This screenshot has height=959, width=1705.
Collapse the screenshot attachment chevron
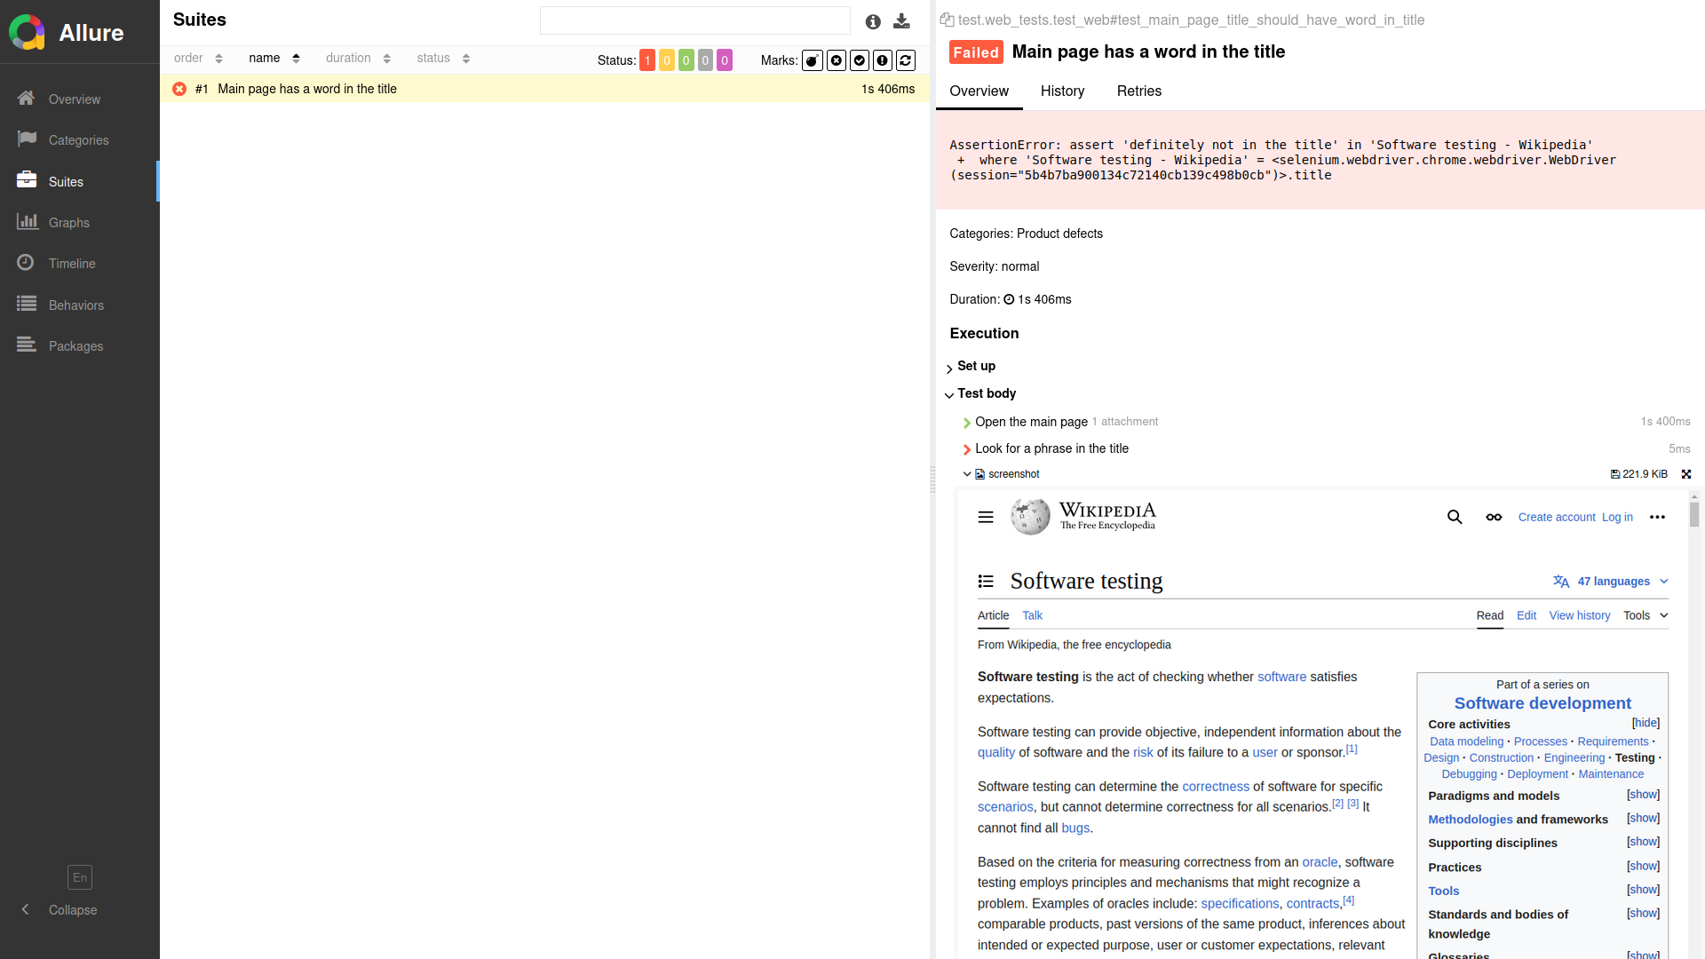(x=968, y=474)
